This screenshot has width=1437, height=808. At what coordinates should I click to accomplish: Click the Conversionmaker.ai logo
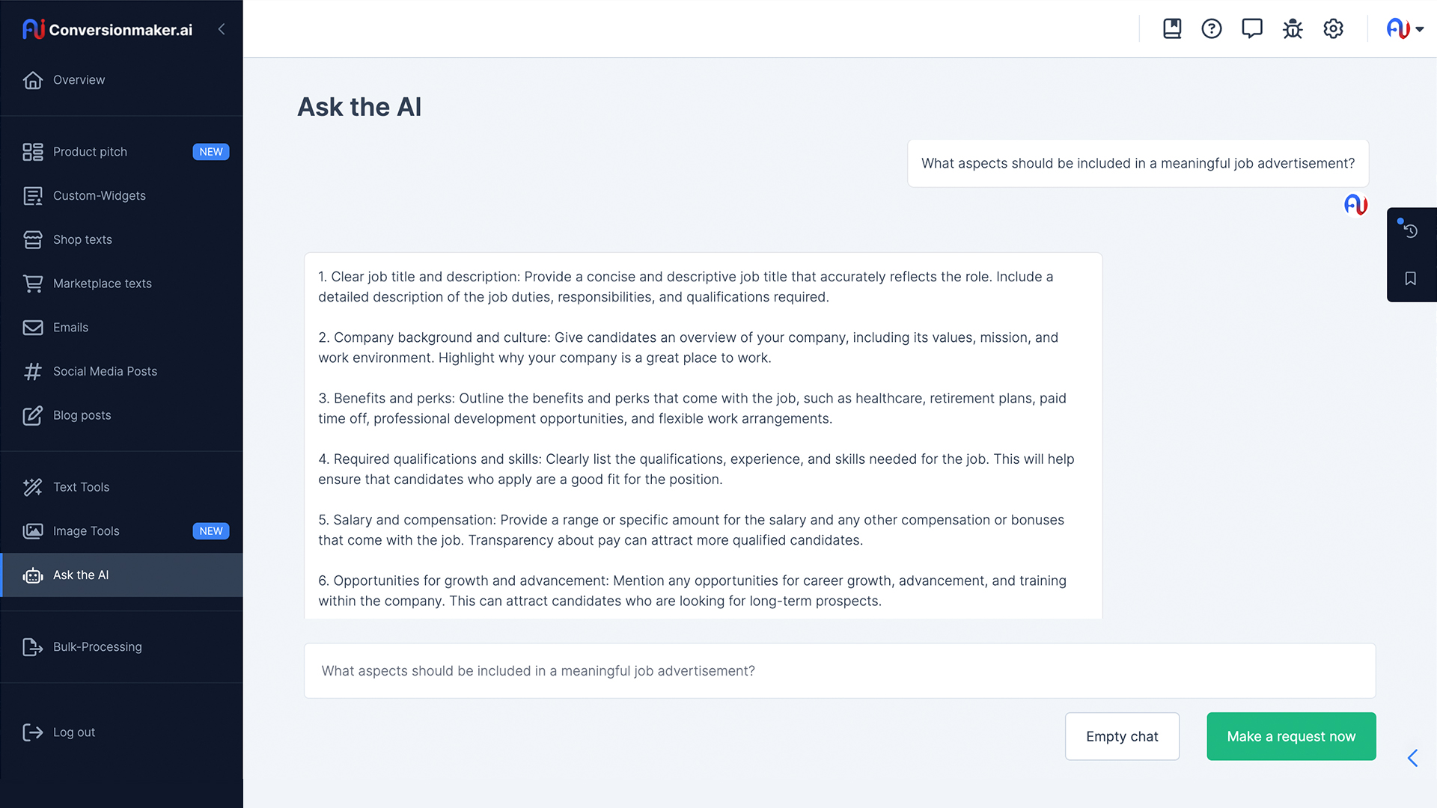coord(107,29)
